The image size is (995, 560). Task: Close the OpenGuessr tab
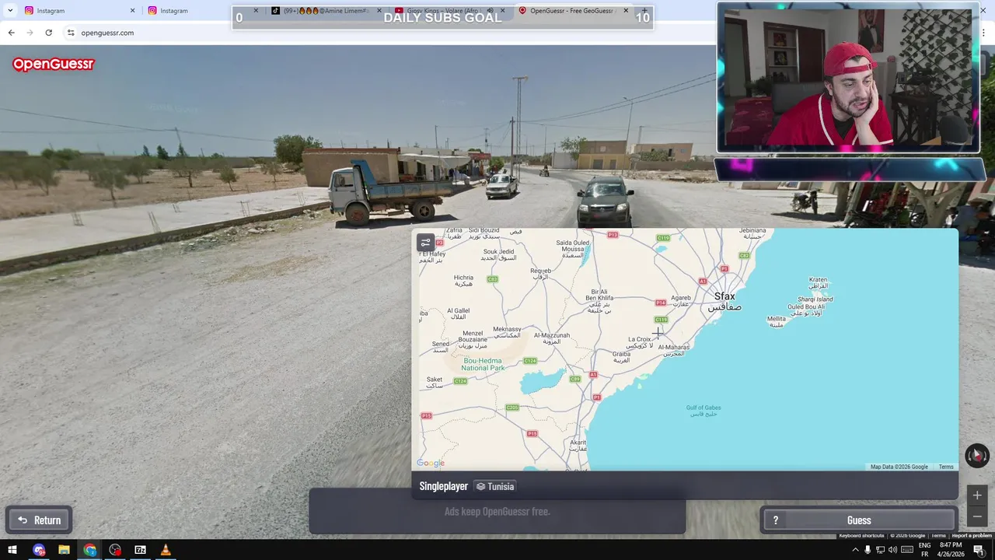[626, 11]
